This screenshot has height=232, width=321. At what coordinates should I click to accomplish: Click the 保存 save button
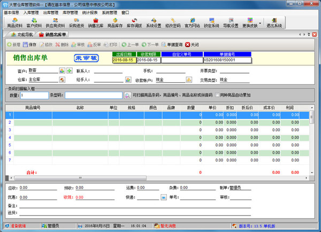click(29, 45)
